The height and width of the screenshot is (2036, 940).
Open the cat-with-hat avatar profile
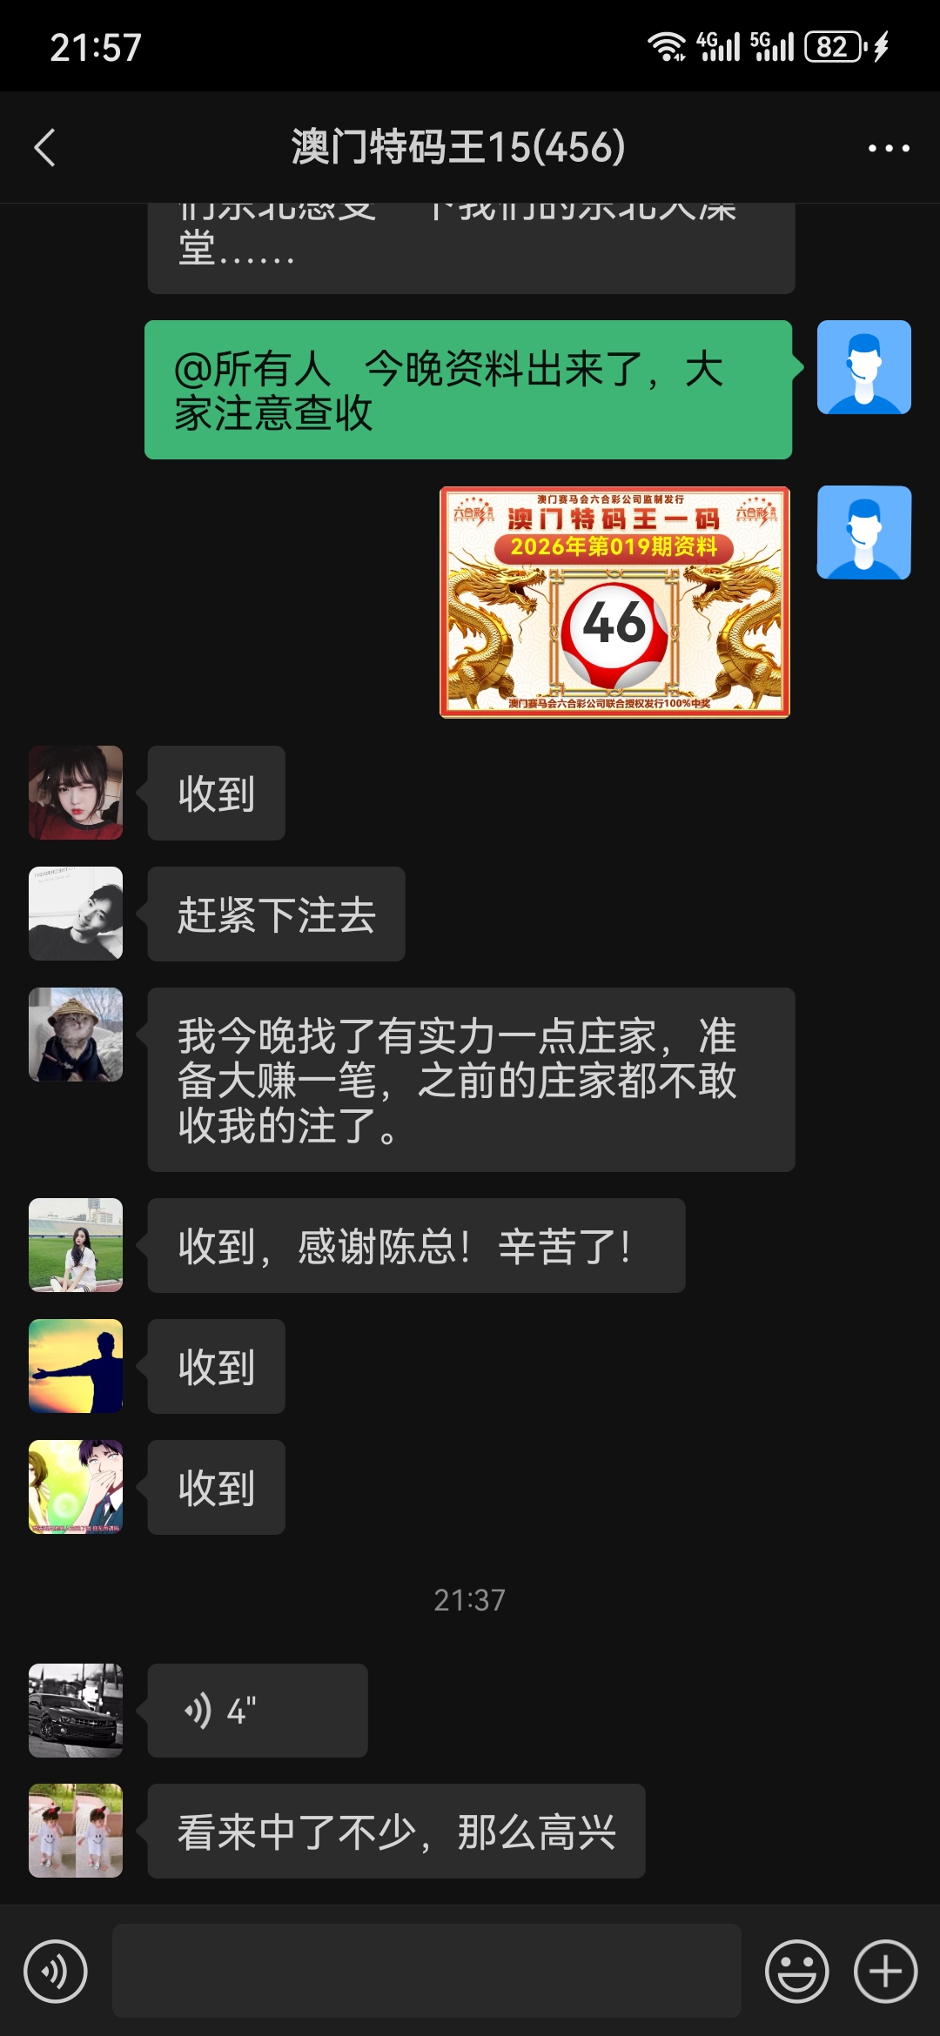click(76, 1035)
